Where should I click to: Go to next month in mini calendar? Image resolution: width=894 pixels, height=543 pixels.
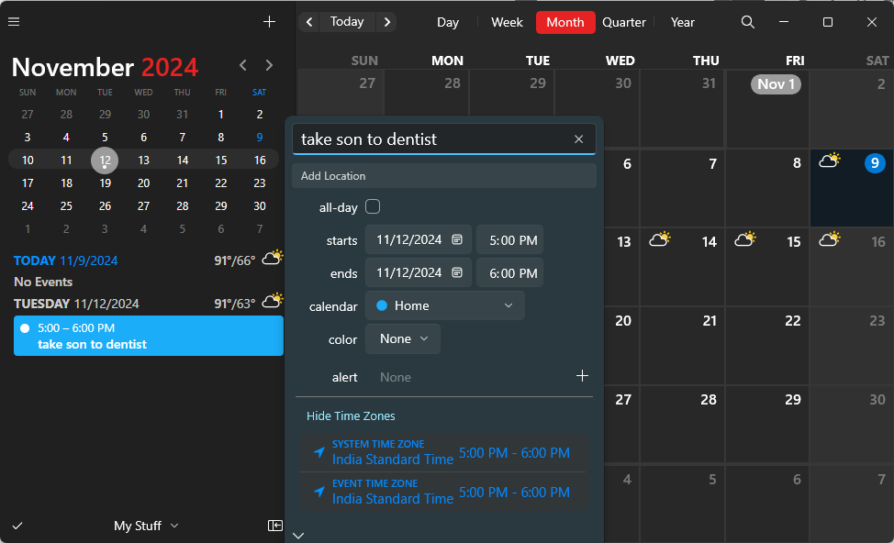pos(269,65)
